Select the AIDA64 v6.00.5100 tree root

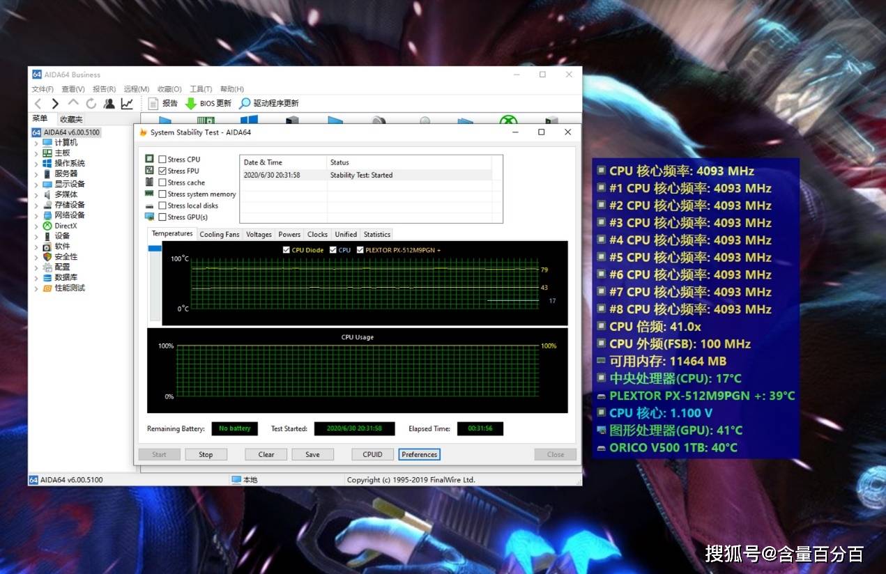tap(66, 132)
